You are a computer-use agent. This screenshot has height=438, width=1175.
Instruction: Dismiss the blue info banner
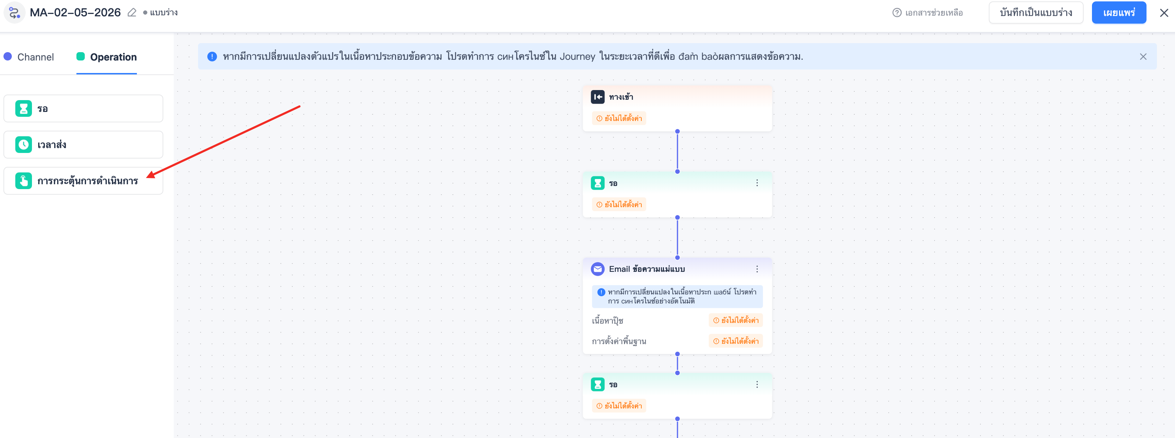[x=1143, y=57]
